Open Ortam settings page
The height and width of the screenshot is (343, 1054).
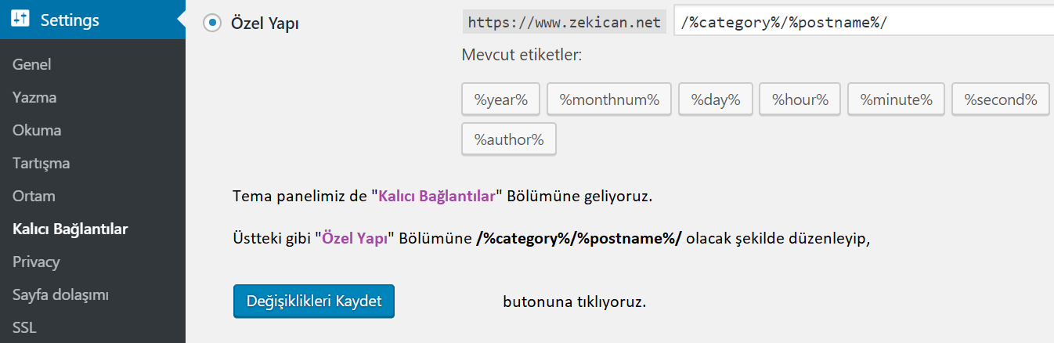tap(34, 197)
